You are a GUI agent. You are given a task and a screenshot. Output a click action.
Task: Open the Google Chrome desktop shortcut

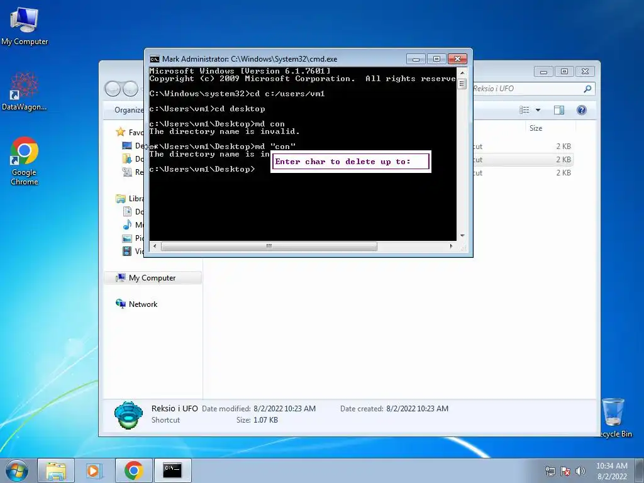[25, 161]
